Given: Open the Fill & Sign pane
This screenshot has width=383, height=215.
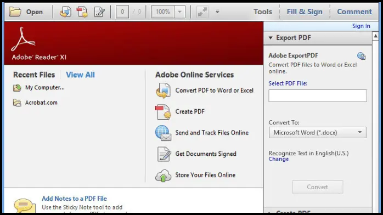Looking at the screenshot, I should (x=305, y=12).
